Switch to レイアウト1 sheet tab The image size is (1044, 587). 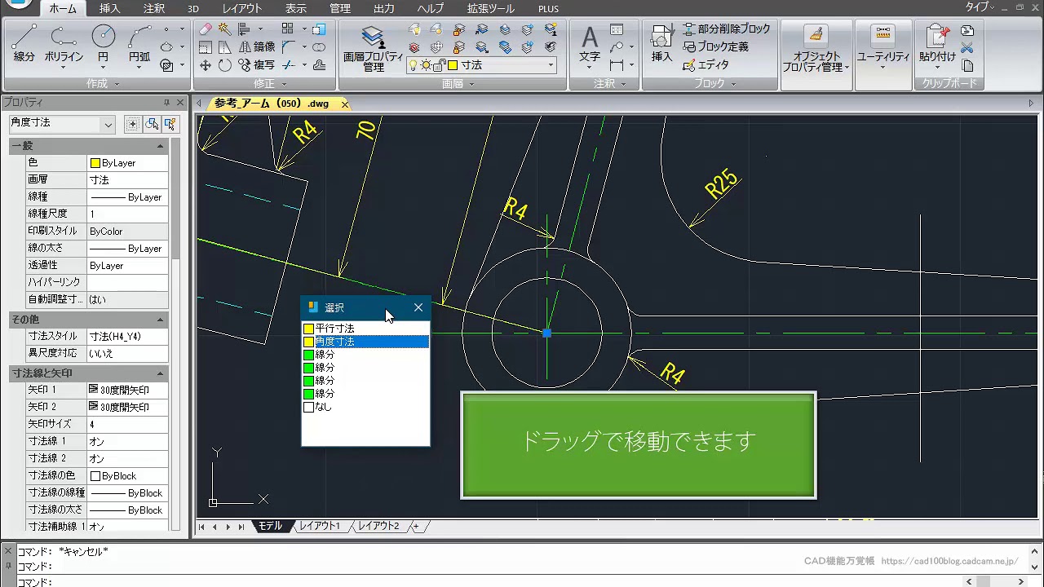point(320,527)
